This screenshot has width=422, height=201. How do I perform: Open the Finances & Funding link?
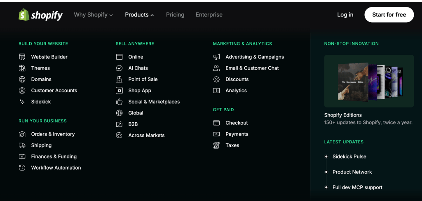54,157
